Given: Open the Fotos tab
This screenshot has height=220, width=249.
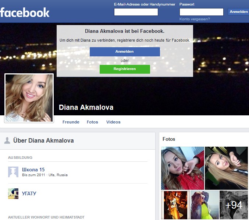Looking at the screenshot, I should pyautogui.click(x=92, y=122).
